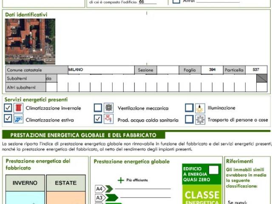
Task: Click the aerial building photo thumbnail
Action: (x=30, y=42)
